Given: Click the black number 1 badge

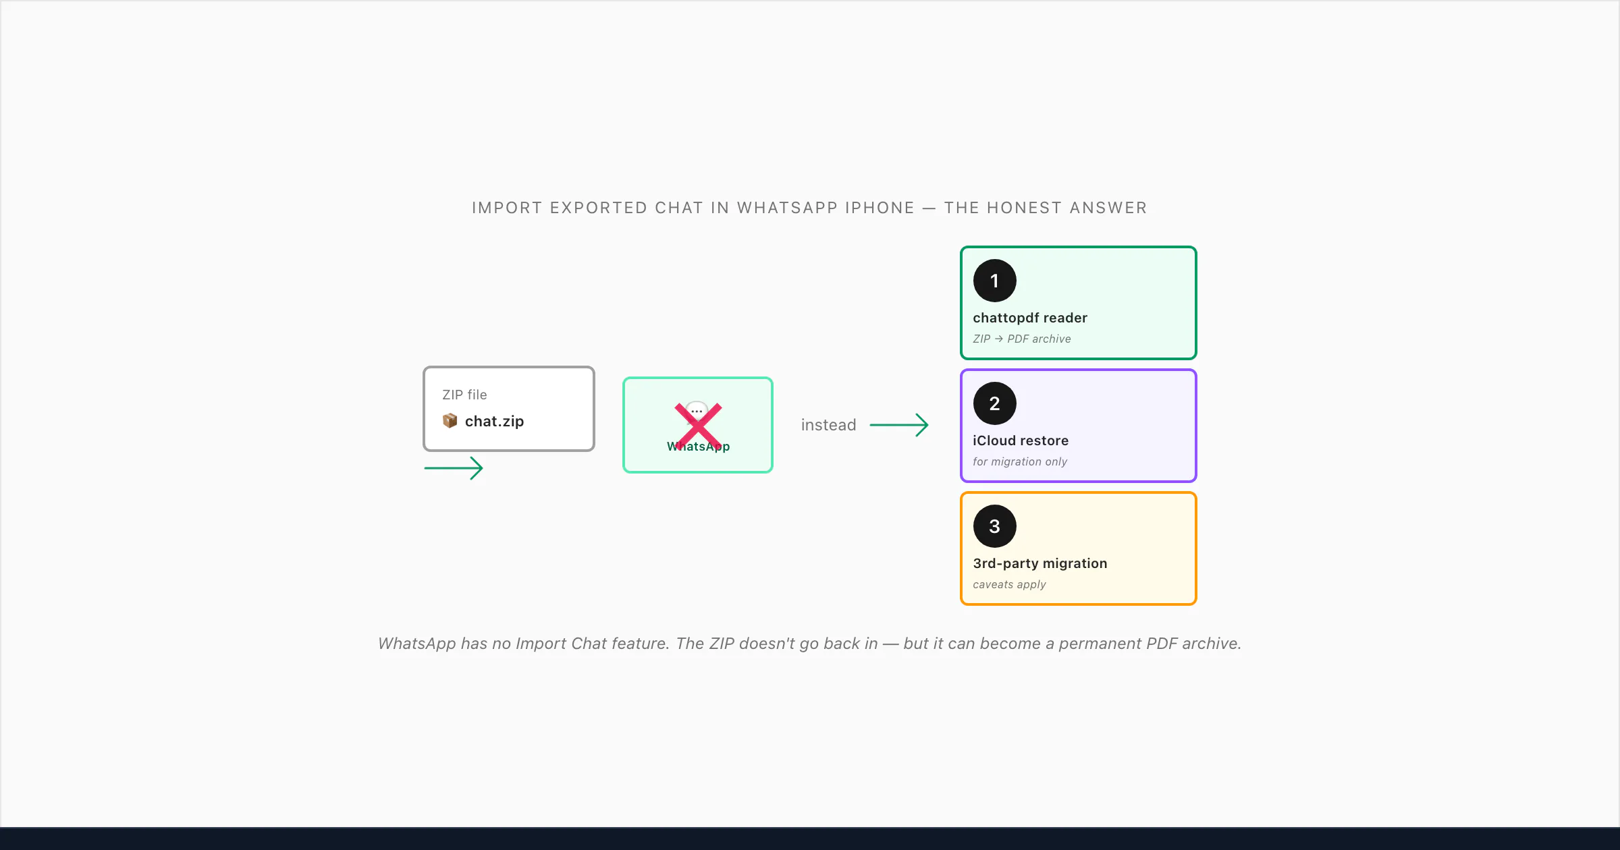Looking at the screenshot, I should tap(994, 281).
